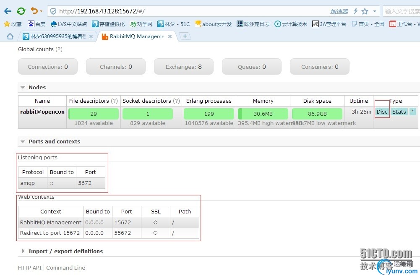This screenshot has height=278, width=420.
Task: Click the File descriptors (?) help mark
Action: (x=115, y=101)
